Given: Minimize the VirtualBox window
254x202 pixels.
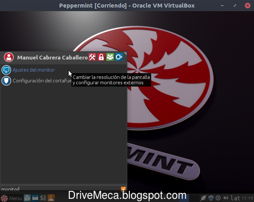Looking at the screenshot, I should click(x=222, y=6).
